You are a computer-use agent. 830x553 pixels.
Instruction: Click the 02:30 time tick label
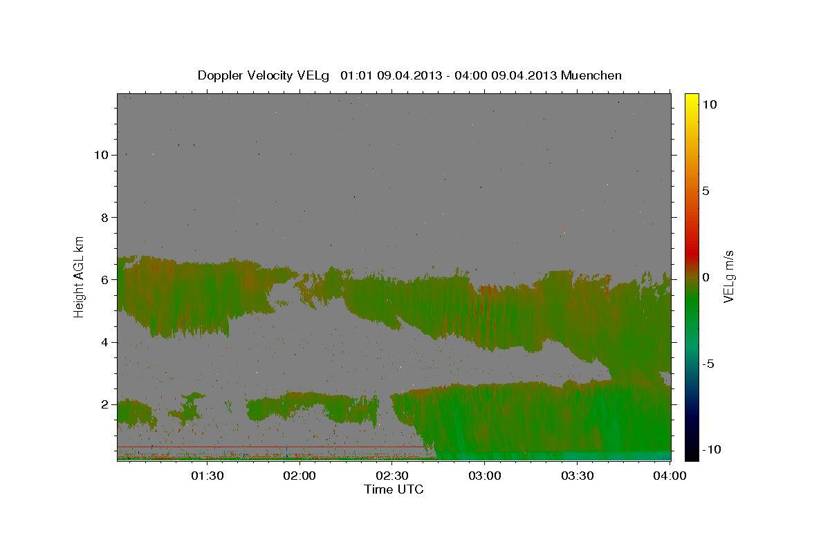[x=391, y=476]
